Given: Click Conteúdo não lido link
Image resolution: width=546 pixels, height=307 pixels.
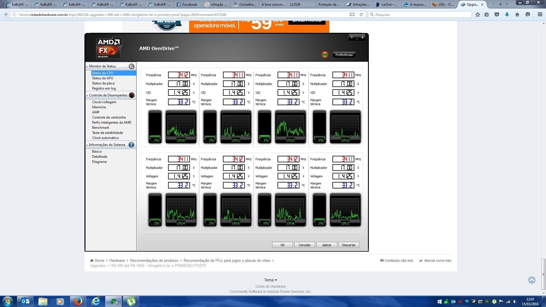Looking at the screenshot, I should click(x=397, y=260).
